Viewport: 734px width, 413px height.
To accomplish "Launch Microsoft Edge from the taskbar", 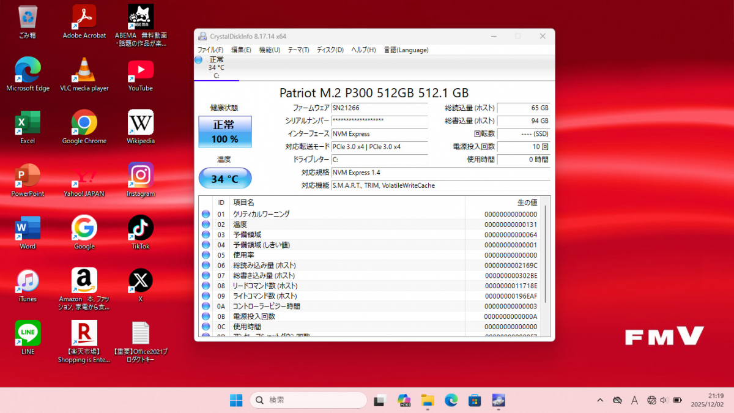I will pos(451,400).
